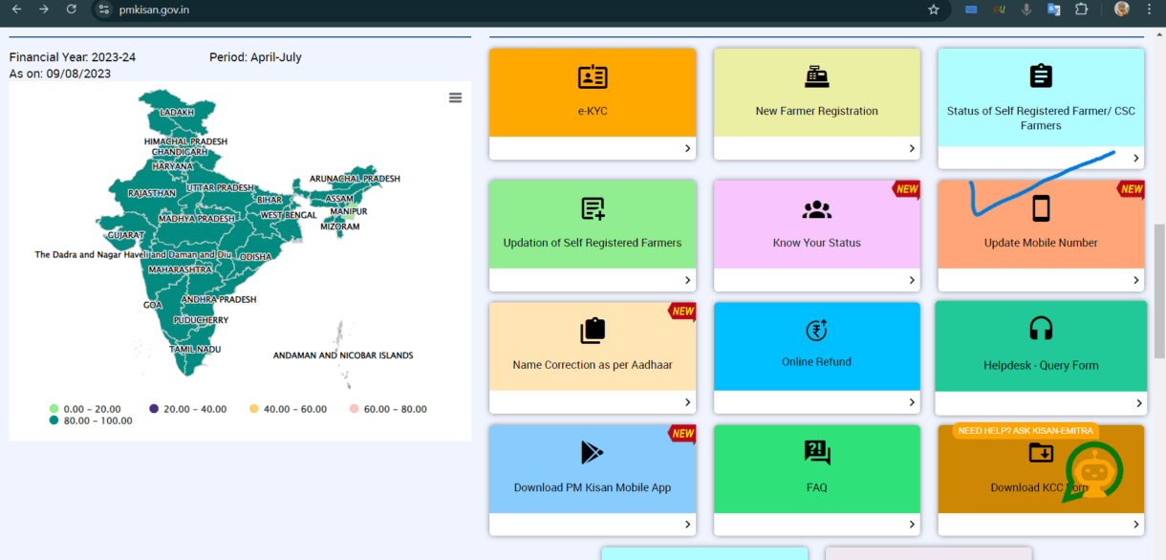Open the Update Mobile Number link
Viewport: 1166px width, 560px height.
1041,243
